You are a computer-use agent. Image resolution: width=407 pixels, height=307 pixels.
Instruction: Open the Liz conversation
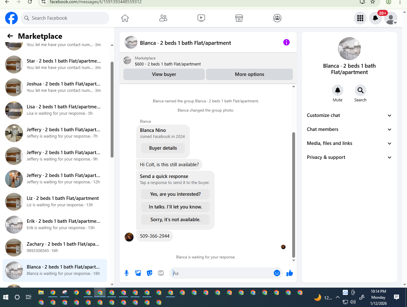tap(55, 201)
